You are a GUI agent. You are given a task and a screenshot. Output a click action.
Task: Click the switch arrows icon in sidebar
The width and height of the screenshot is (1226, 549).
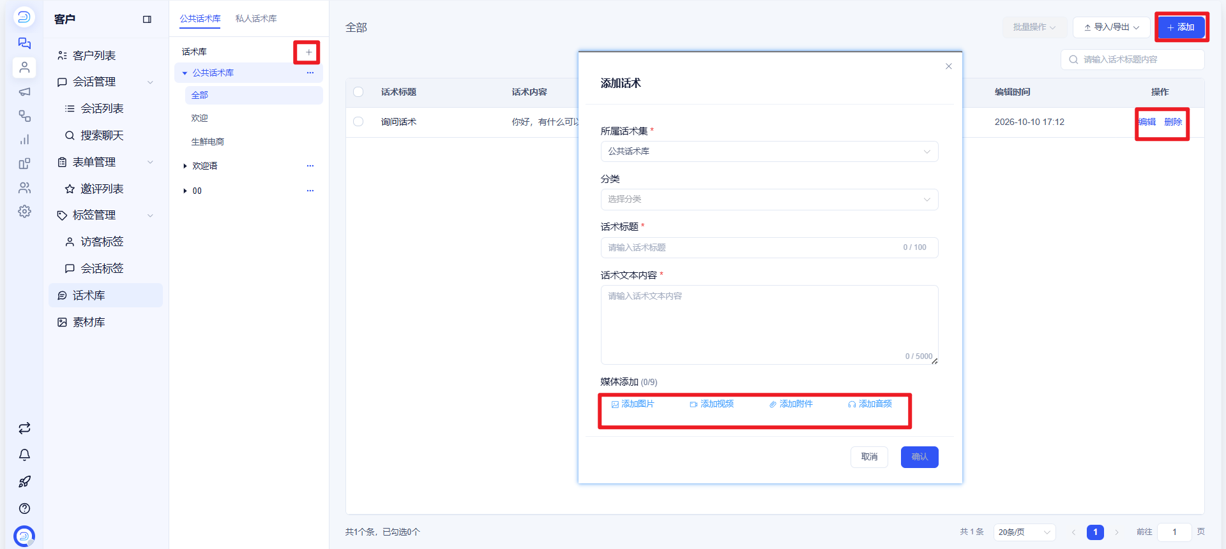click(24, 428)
